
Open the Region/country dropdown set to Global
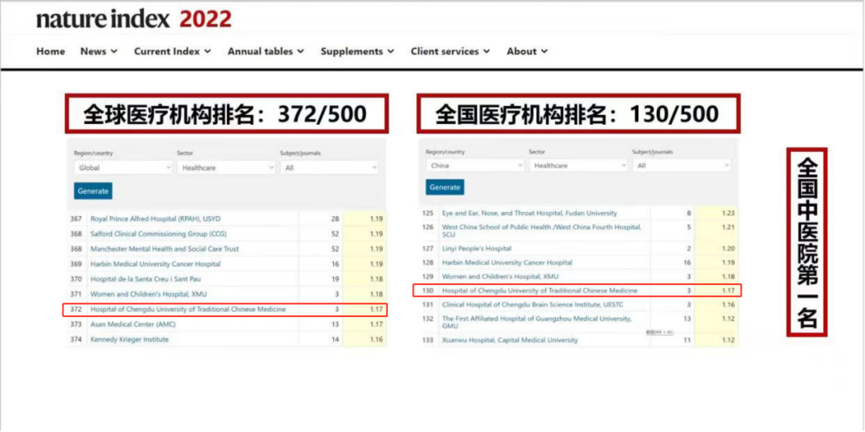[x=123, y=168]
